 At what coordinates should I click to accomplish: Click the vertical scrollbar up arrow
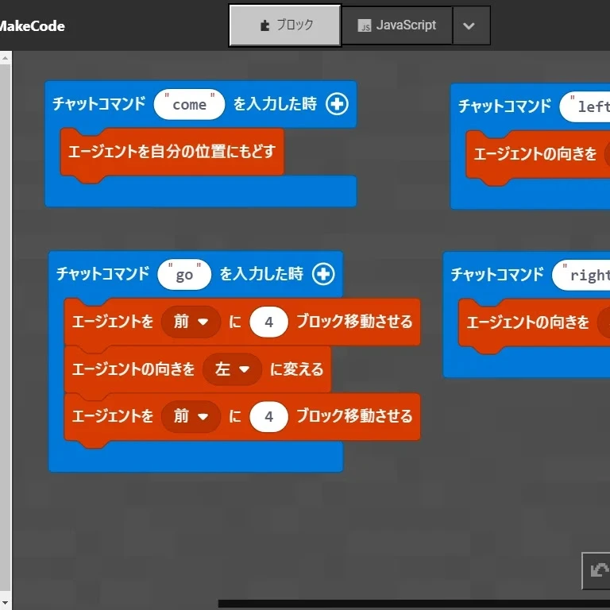(x=5, y=58)
